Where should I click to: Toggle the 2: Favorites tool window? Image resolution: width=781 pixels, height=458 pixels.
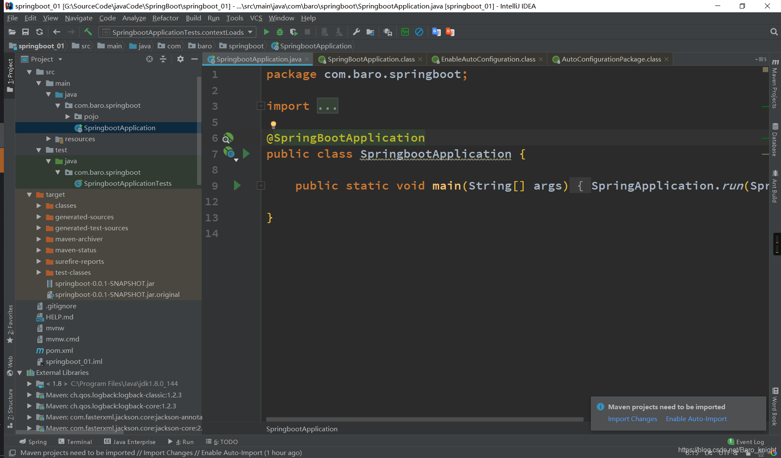tap(10, 324)
